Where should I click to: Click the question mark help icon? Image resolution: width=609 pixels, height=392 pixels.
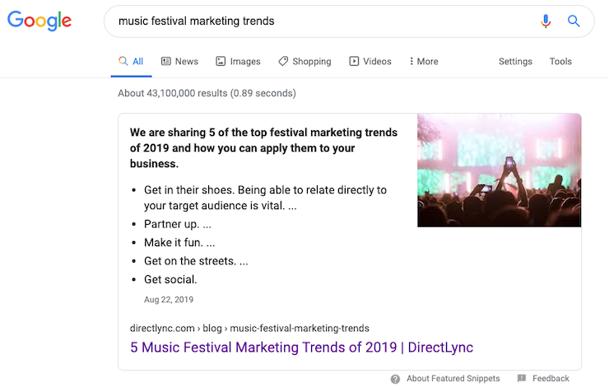395,379
